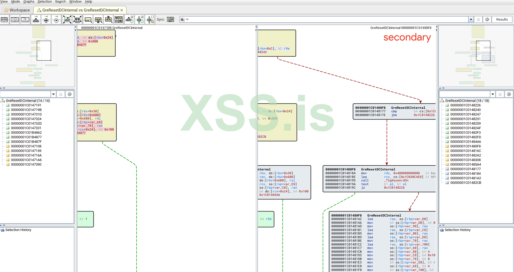Collapse right side panel splitter arrow

[x=437, y=30]
